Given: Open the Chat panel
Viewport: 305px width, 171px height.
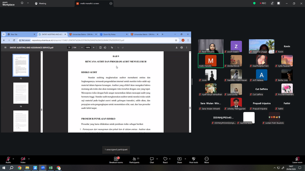Looking at the screenshot, I should pyautogui.click(x=152, y=160).
